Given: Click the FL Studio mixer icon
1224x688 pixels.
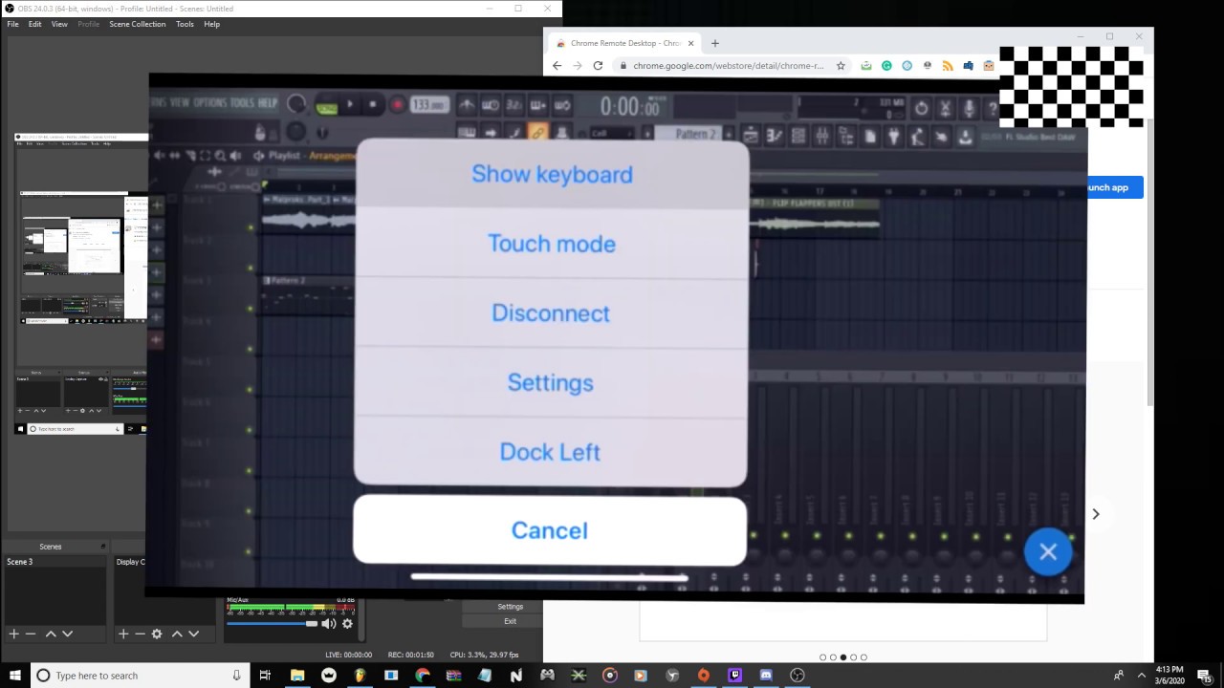Looking at the screenshot, I should [x=821, y=137].
